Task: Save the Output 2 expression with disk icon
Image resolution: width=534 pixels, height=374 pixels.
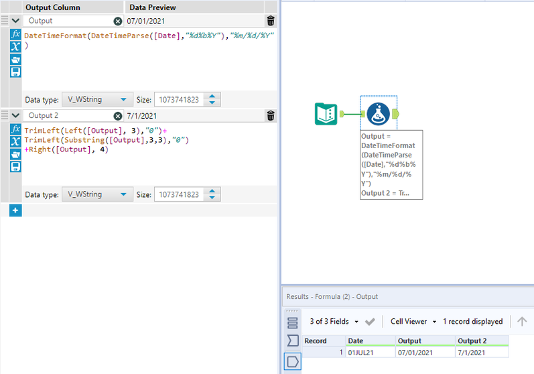Action: click(x=15, y=167)
